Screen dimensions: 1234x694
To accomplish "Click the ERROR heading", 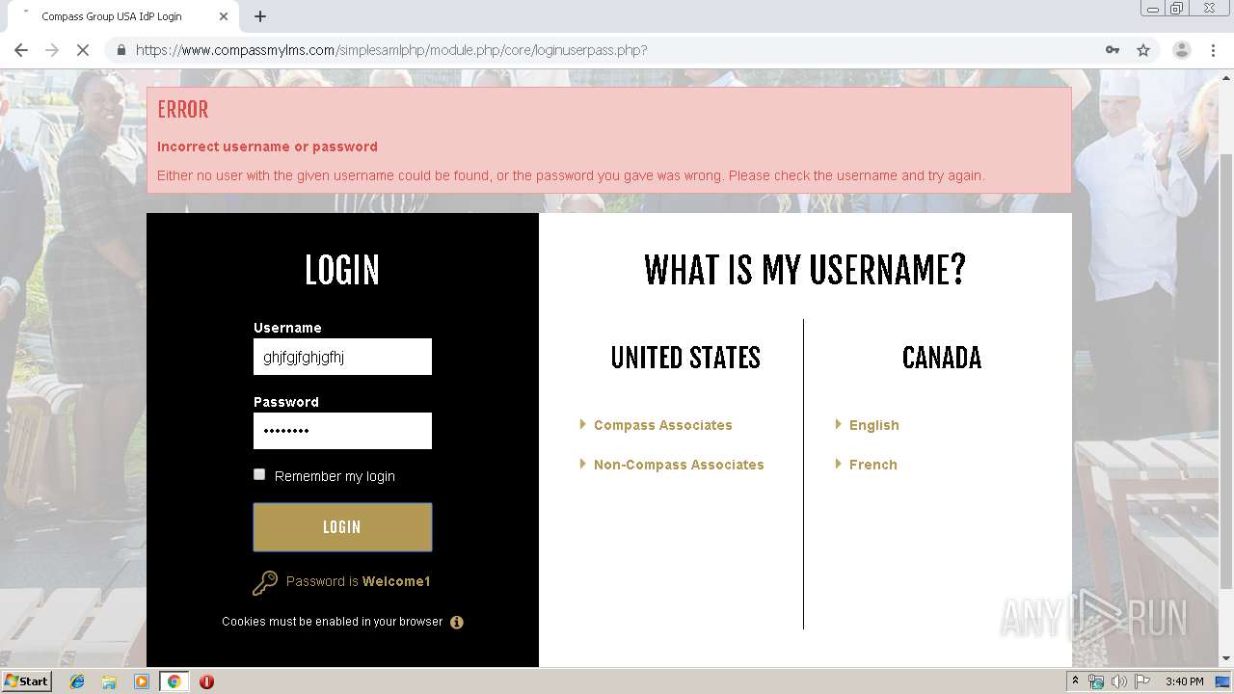I will click(x=183, y=110).
